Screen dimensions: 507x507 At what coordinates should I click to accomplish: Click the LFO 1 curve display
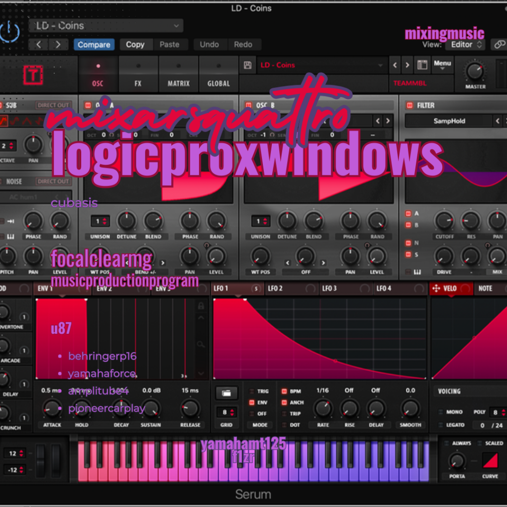[x=319, y=338]
